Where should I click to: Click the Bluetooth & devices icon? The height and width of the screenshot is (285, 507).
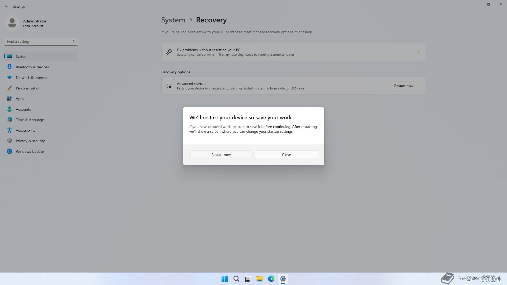click(x=10, y=67)
